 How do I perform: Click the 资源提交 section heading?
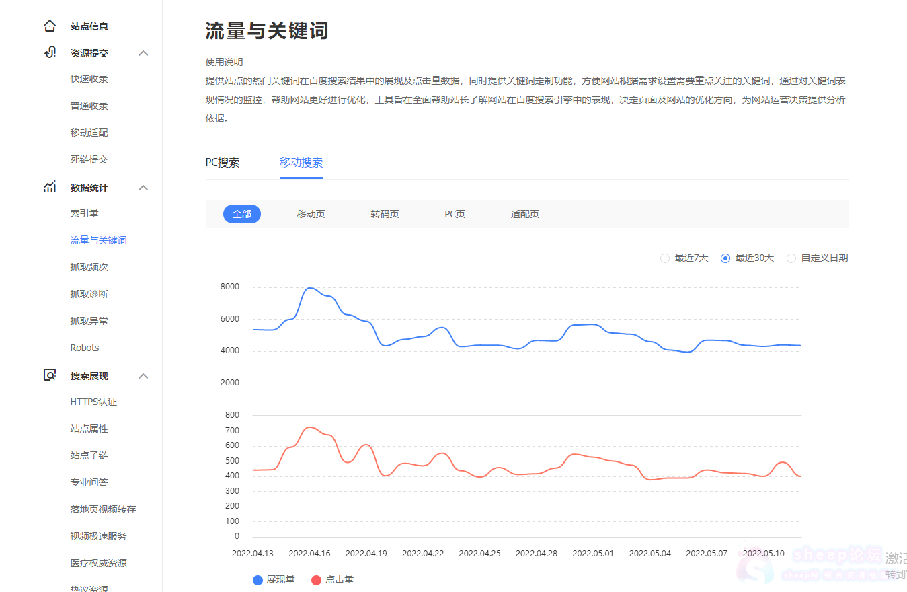pyautogui.click(x=89, y=53)
